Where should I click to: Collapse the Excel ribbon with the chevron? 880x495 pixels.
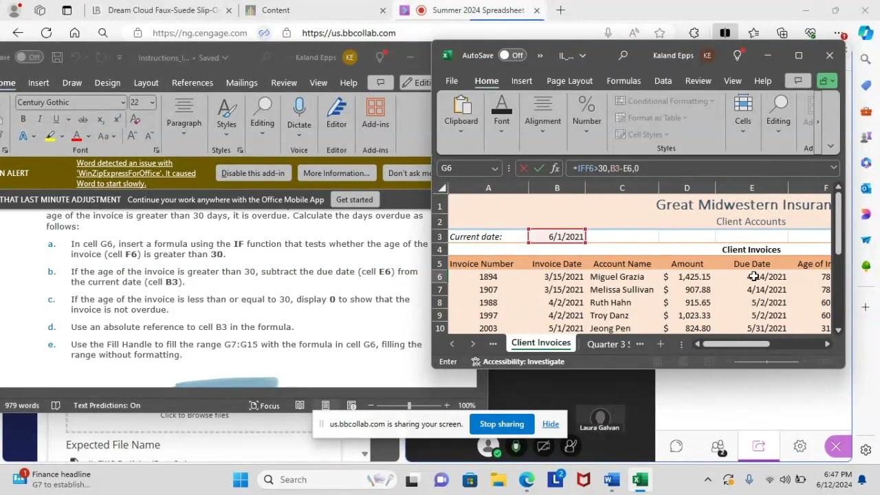(x=830, y=146)
